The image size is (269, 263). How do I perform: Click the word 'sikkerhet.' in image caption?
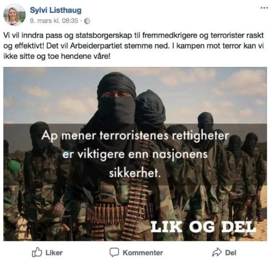[x=135, y=173]
